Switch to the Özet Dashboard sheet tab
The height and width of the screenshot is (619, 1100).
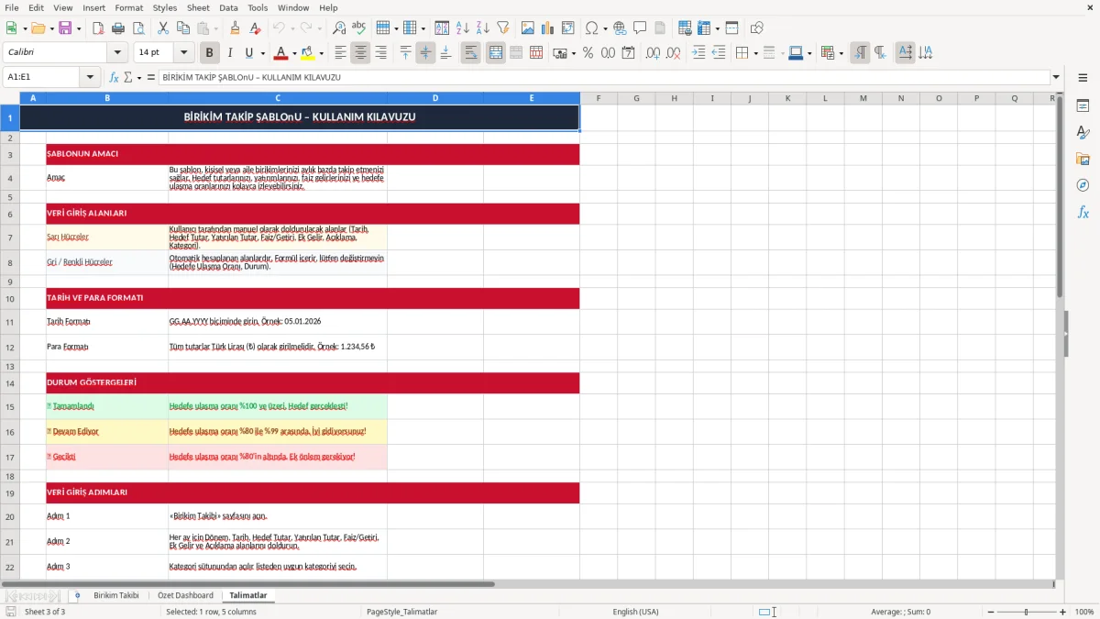coord(185,595)
